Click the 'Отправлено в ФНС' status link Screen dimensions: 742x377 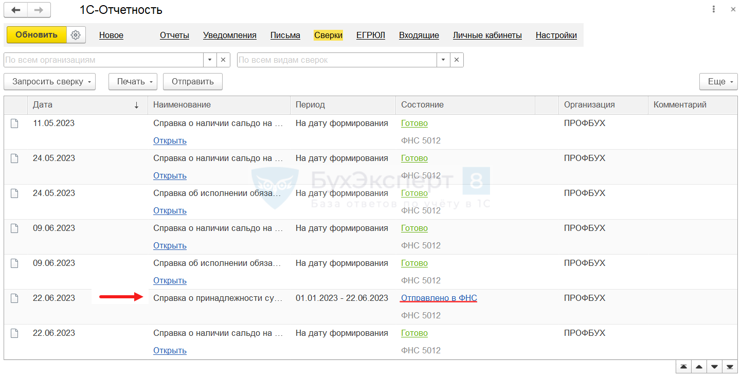point(439,298)
